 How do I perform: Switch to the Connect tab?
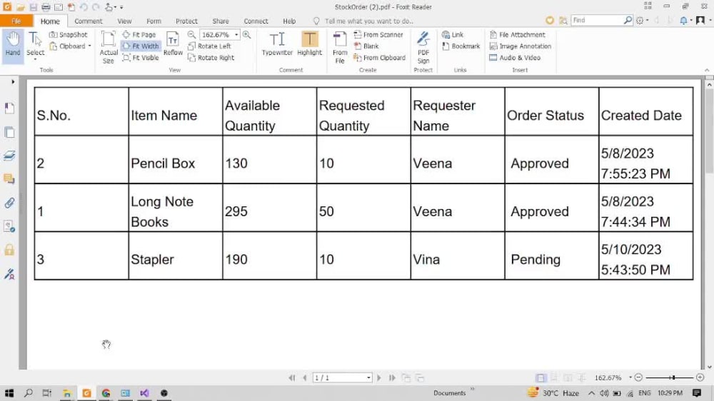(x=256, y=21)
